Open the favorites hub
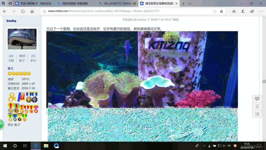This screenshot has height=150, width=266. coord(234,11)
